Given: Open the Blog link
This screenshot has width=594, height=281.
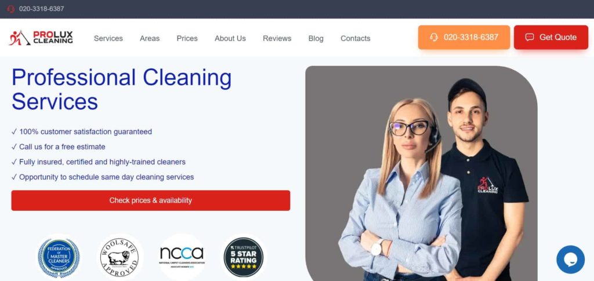Looking at the screenshot, I should (316, 38).
